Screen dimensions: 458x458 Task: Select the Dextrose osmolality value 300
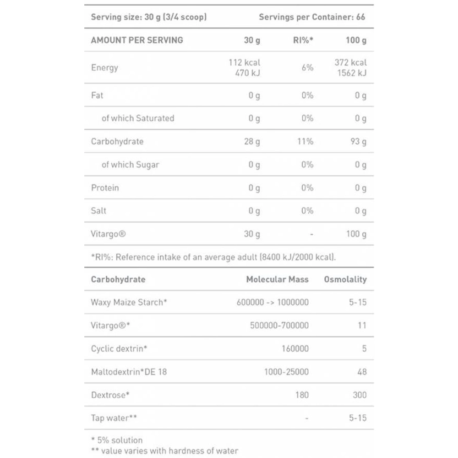[360, 395]
